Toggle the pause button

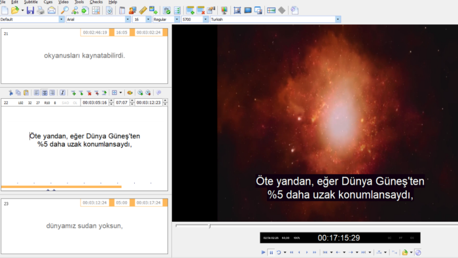[x=271, y=253]
